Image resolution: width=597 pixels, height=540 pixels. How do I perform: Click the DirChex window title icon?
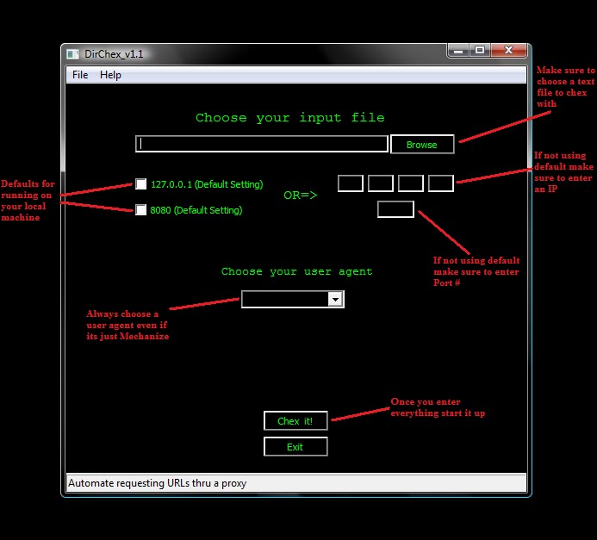coord(72,54)
